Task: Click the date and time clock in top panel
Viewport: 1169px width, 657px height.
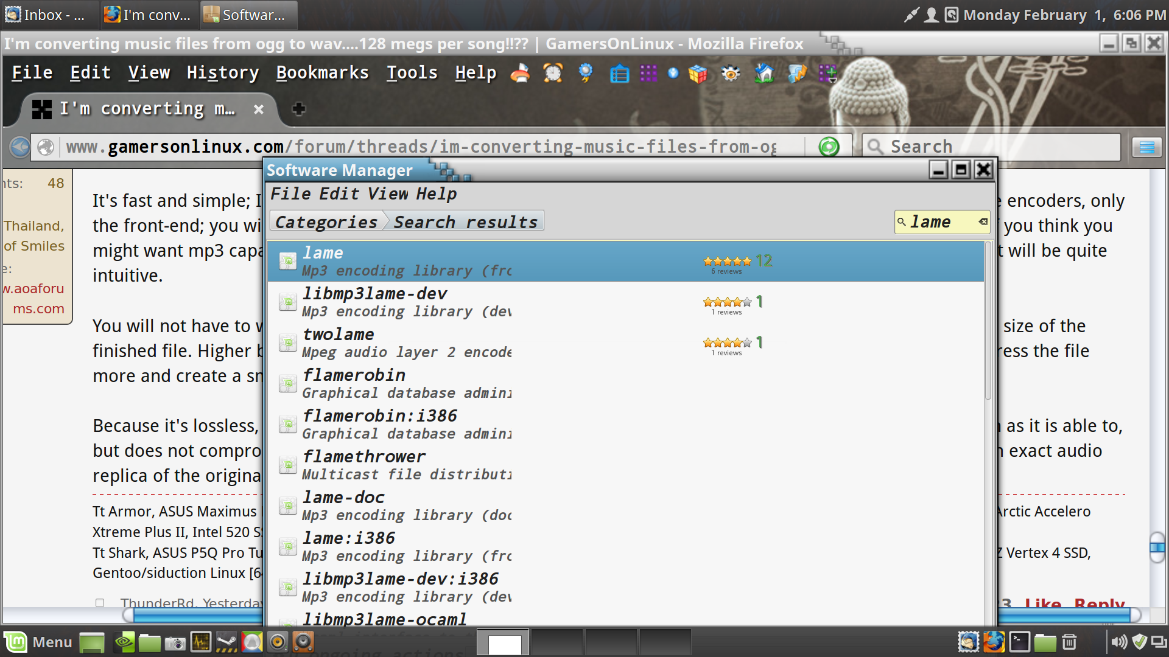Action: 1064,15
